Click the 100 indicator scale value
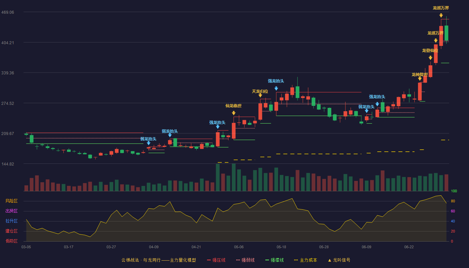 point(454,191)
